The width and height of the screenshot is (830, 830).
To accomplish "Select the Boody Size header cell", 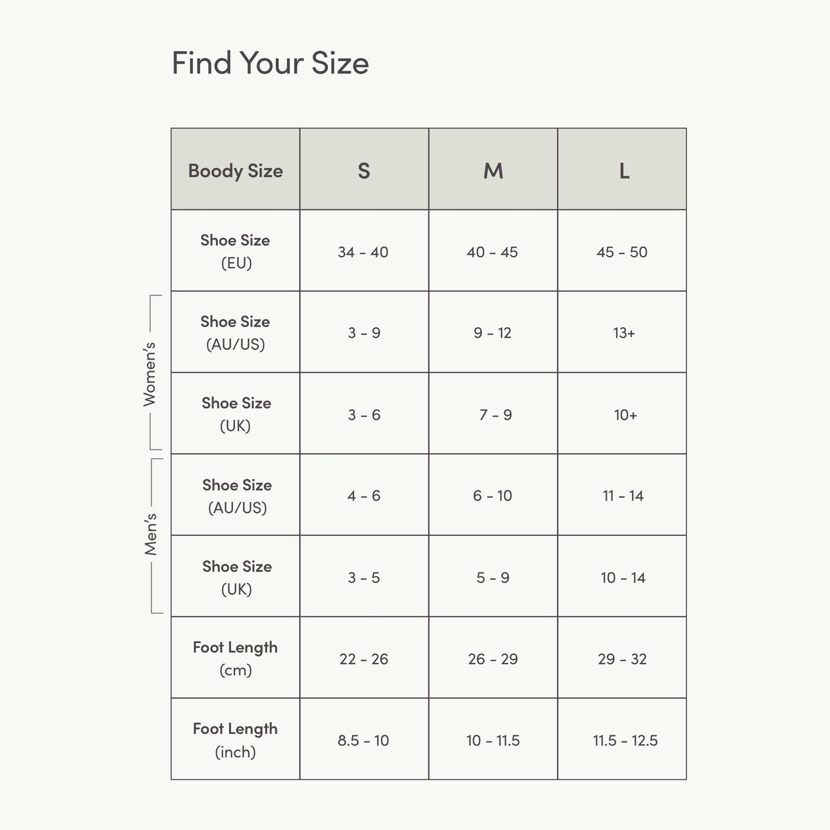I will pos(235,169).
